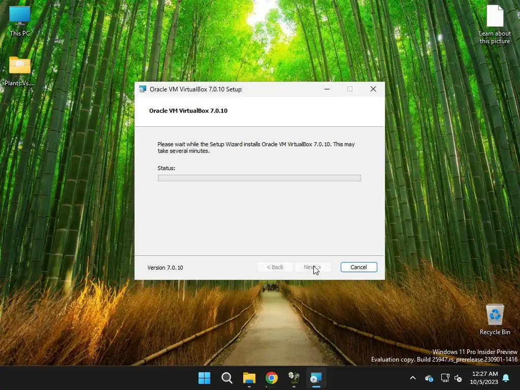Show hidden system tray icons
Image resolution: width=520 pixels, height=390 pixels.
click(x=412, y=378)
